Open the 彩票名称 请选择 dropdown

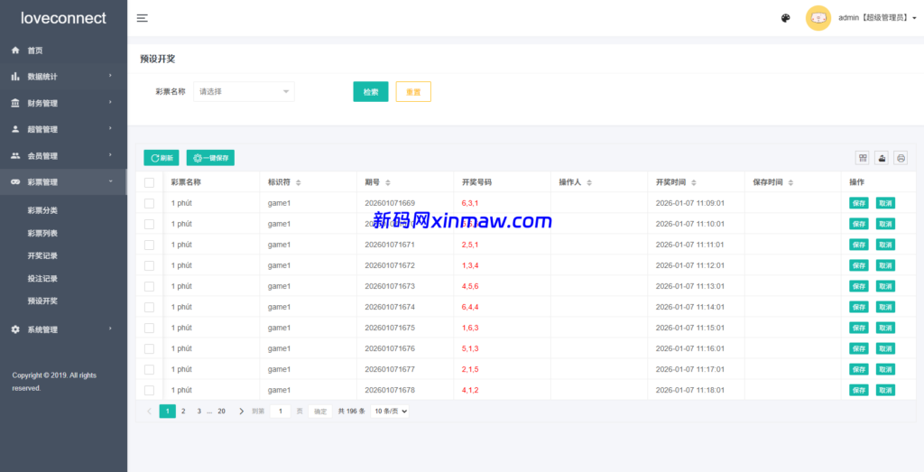[244, 91]
